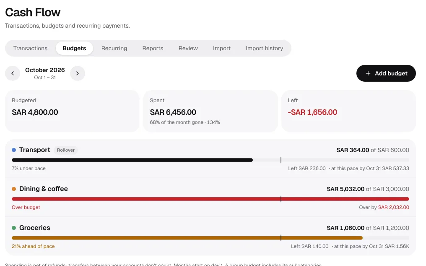Click the Transport progress bar
Image resolution: width=426 pixels, height=266 pixels.
coord(210,160)
